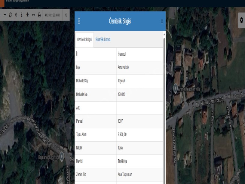Viewport: 245px width, 184px height.
Task: Click the locate position crosshair icon
Action: point(16,15)
